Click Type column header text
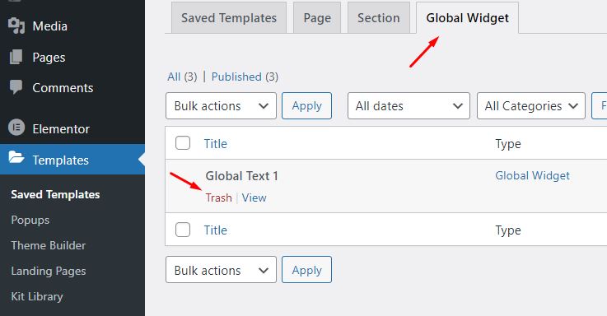The width and height of the screenshot is (607, 316). (508, 144)
